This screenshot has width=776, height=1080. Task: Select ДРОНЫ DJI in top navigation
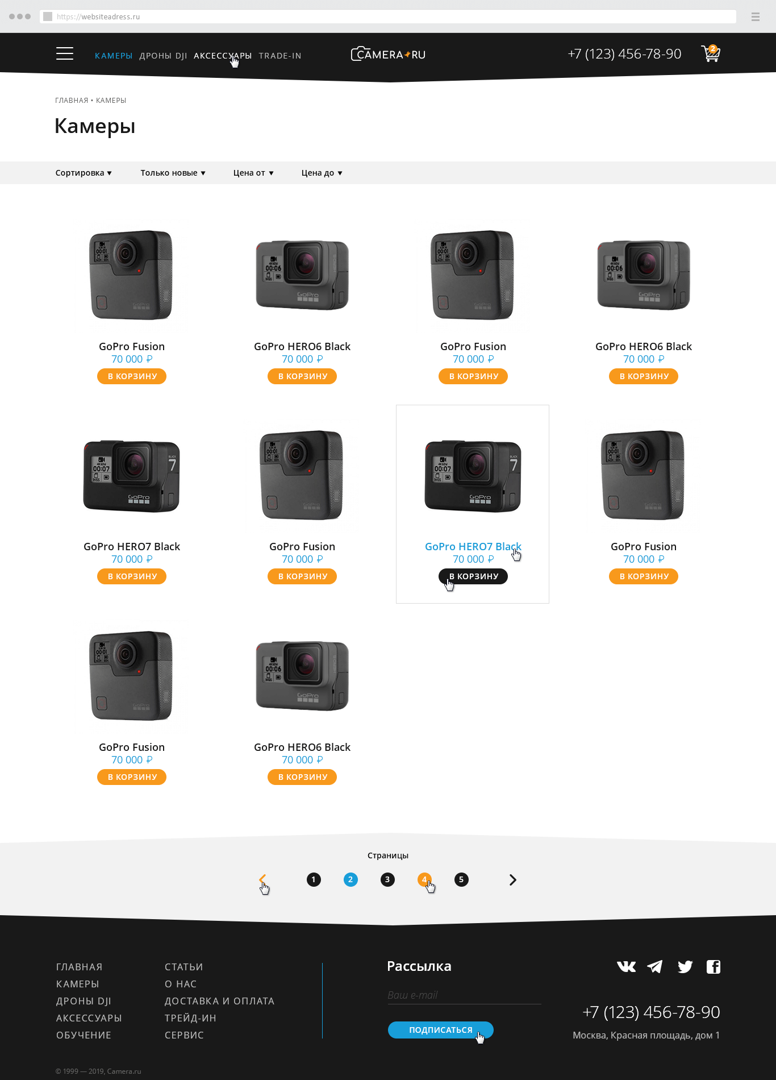163,56
